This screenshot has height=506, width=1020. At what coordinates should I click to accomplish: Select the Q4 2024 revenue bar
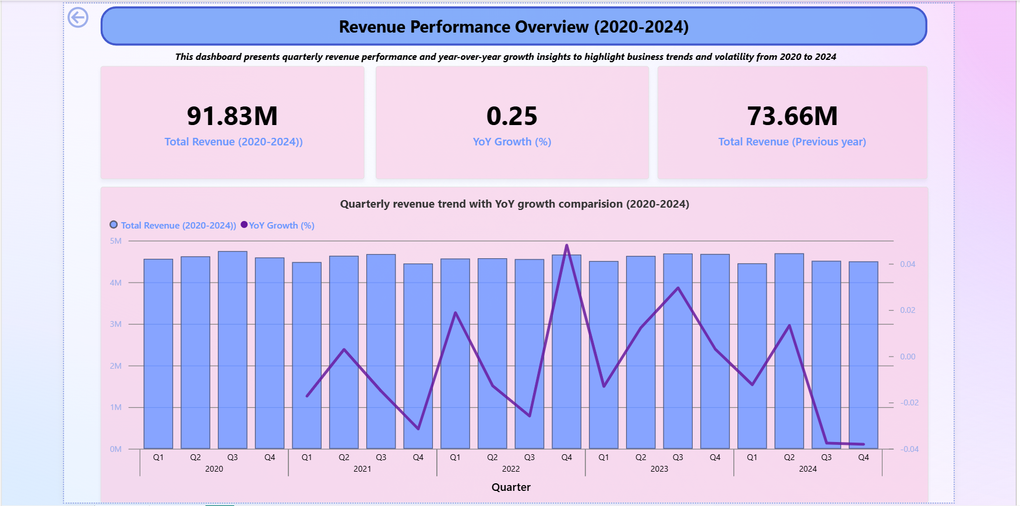(863, 355)
